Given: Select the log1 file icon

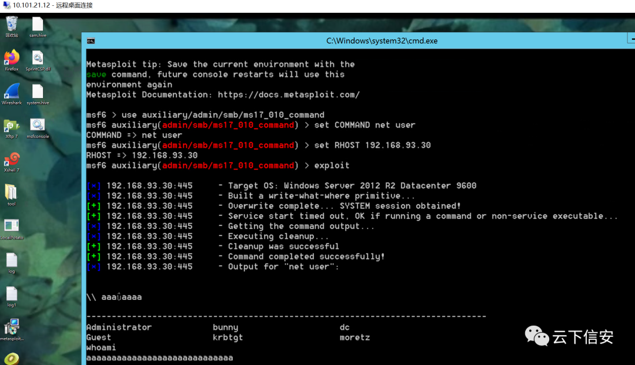Looking at the screenshot, I should coord(11,297).
